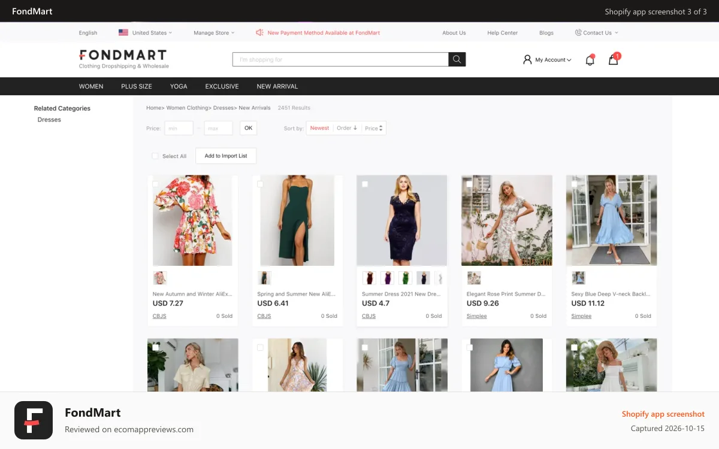Show more color variants arrow on Summer Dress 2021
719x449 pixels.
pyautogui.click(x=441, y=278)
